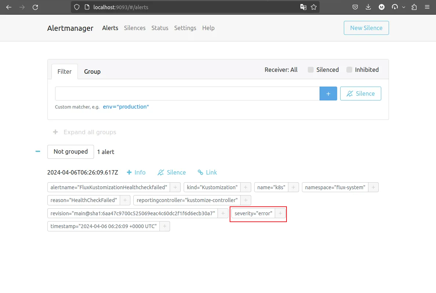This screenshot has width=436, height=293.
Task: Bookmark this page with star icon
Action: pyautogui.click(x=314, y=7)
